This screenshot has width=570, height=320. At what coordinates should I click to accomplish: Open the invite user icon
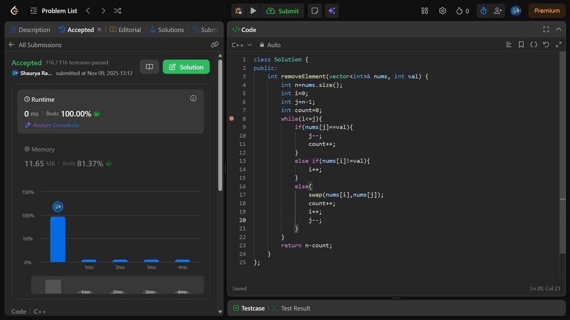pyautogui.click(x=498, y=10)
